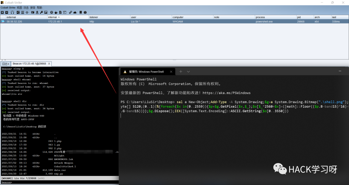Sort sessions by pid column

point(305,17)
